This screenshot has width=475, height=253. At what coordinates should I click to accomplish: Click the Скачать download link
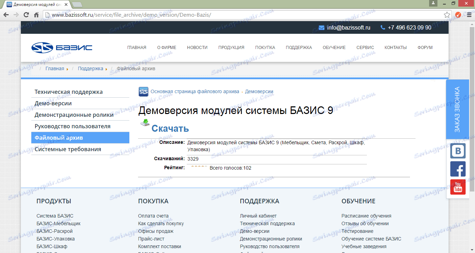point(170,128)
